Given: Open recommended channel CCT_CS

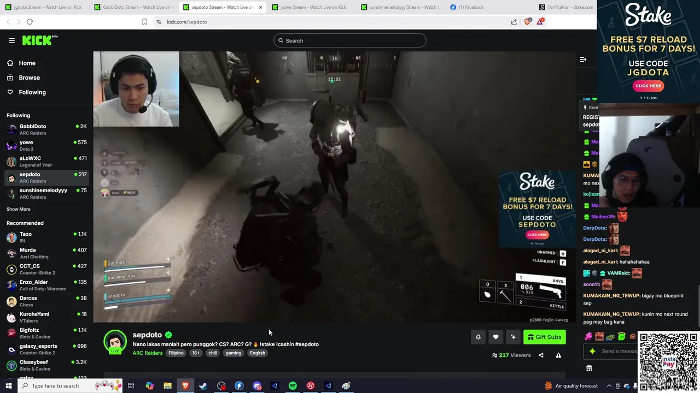Looking at the screenshot, I should [46, 269].
